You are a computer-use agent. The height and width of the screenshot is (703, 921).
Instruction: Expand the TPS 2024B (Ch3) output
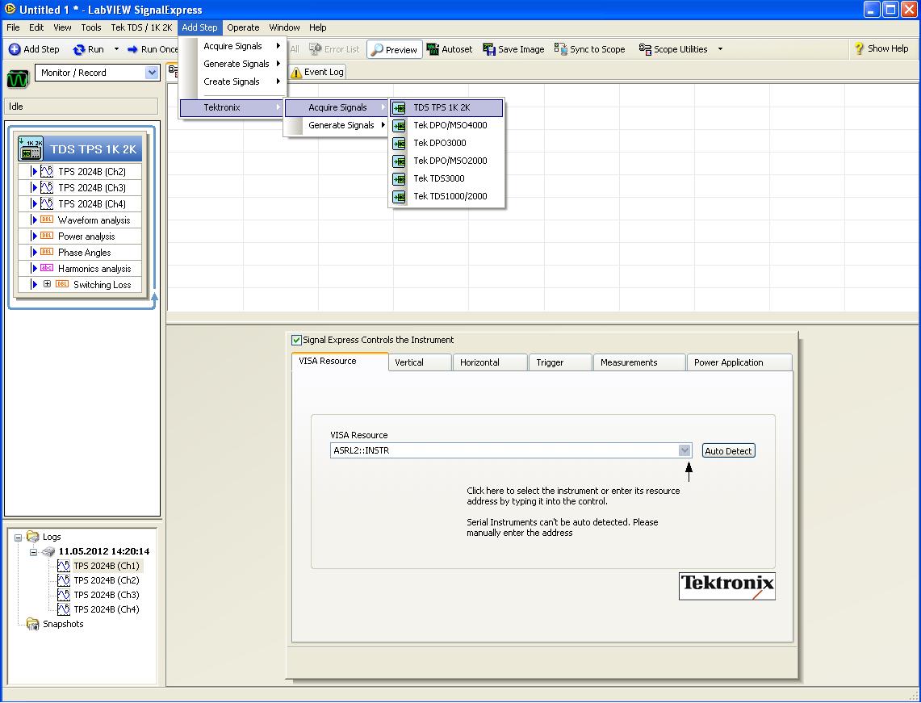[34, 187]
